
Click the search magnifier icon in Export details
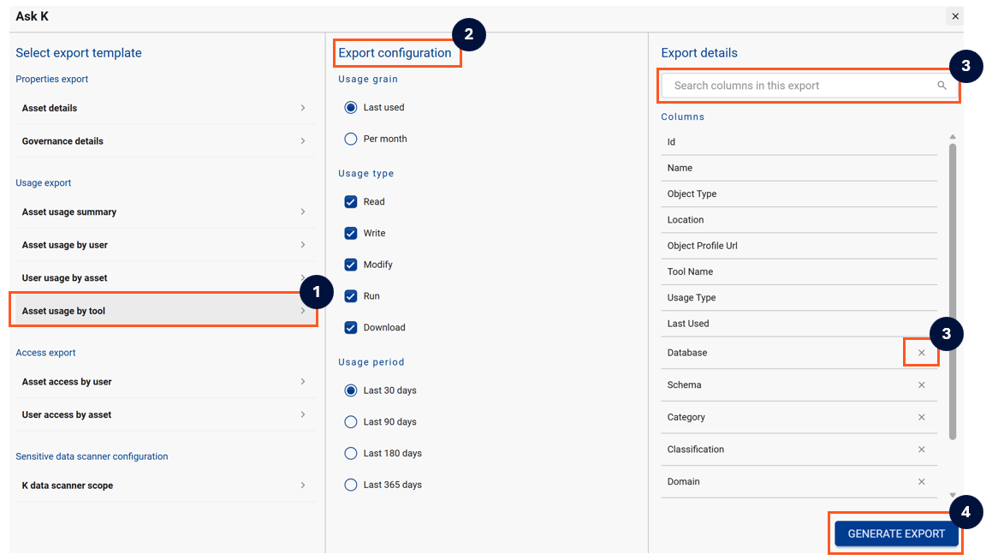[x=941, y=86]
